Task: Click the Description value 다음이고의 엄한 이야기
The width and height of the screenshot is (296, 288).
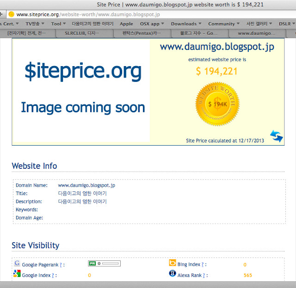Action: click(x=82, y=202)
